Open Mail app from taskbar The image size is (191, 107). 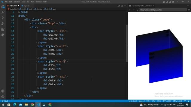(21, 105)
